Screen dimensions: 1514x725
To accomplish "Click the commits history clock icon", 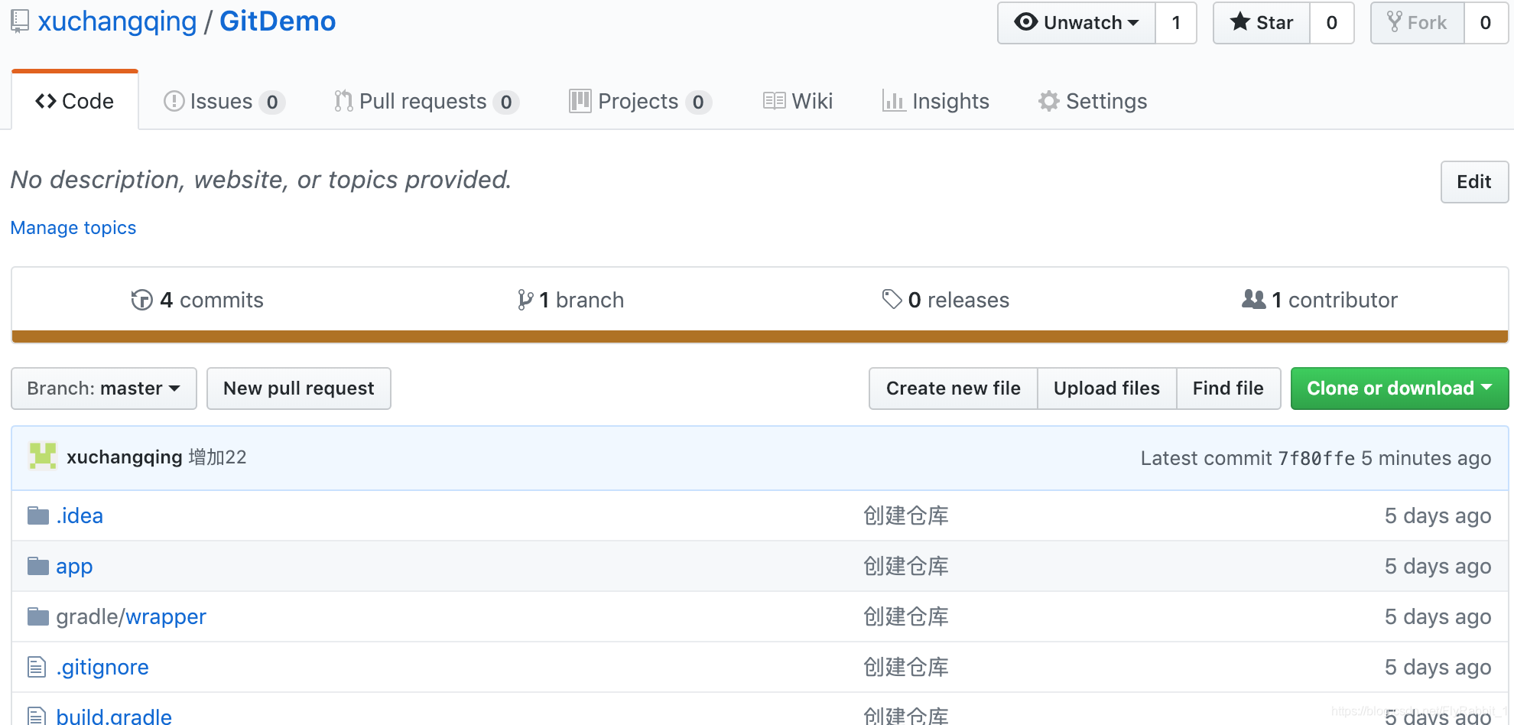I will [142, 300].
